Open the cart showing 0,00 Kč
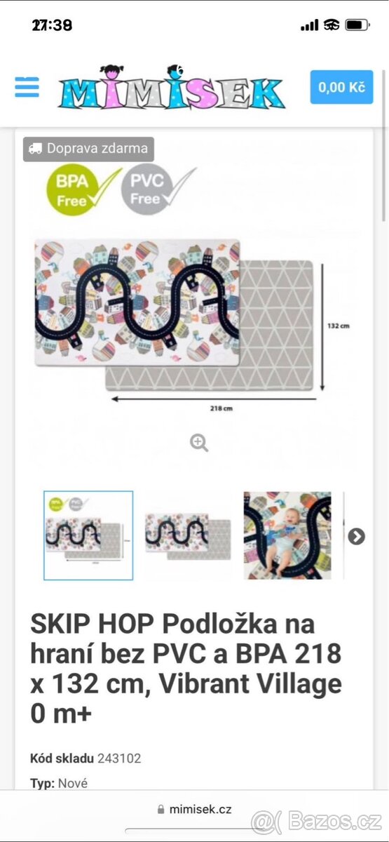 pos(341,87)
